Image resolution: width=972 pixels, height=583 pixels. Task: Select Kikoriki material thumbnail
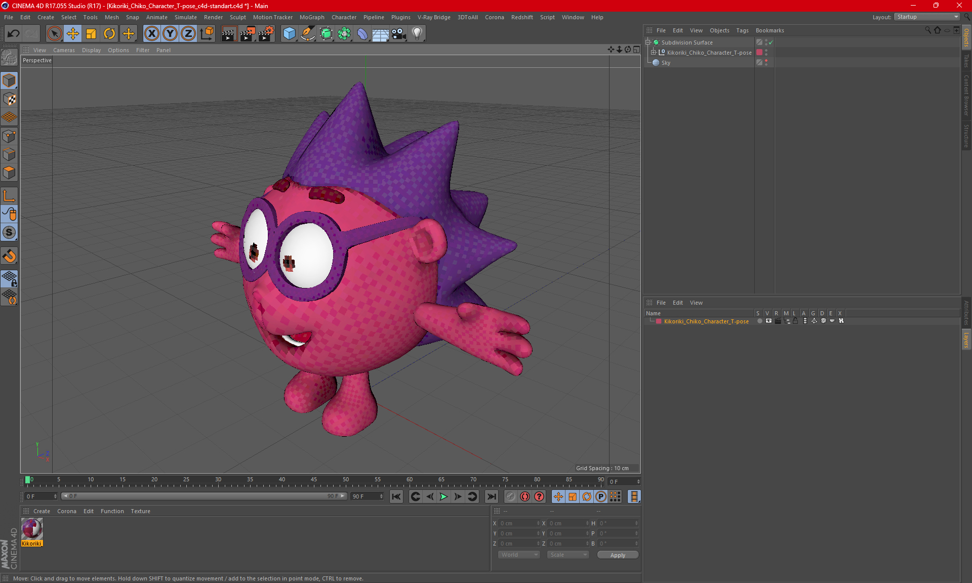pyautogui.click(x=32, y=529)
